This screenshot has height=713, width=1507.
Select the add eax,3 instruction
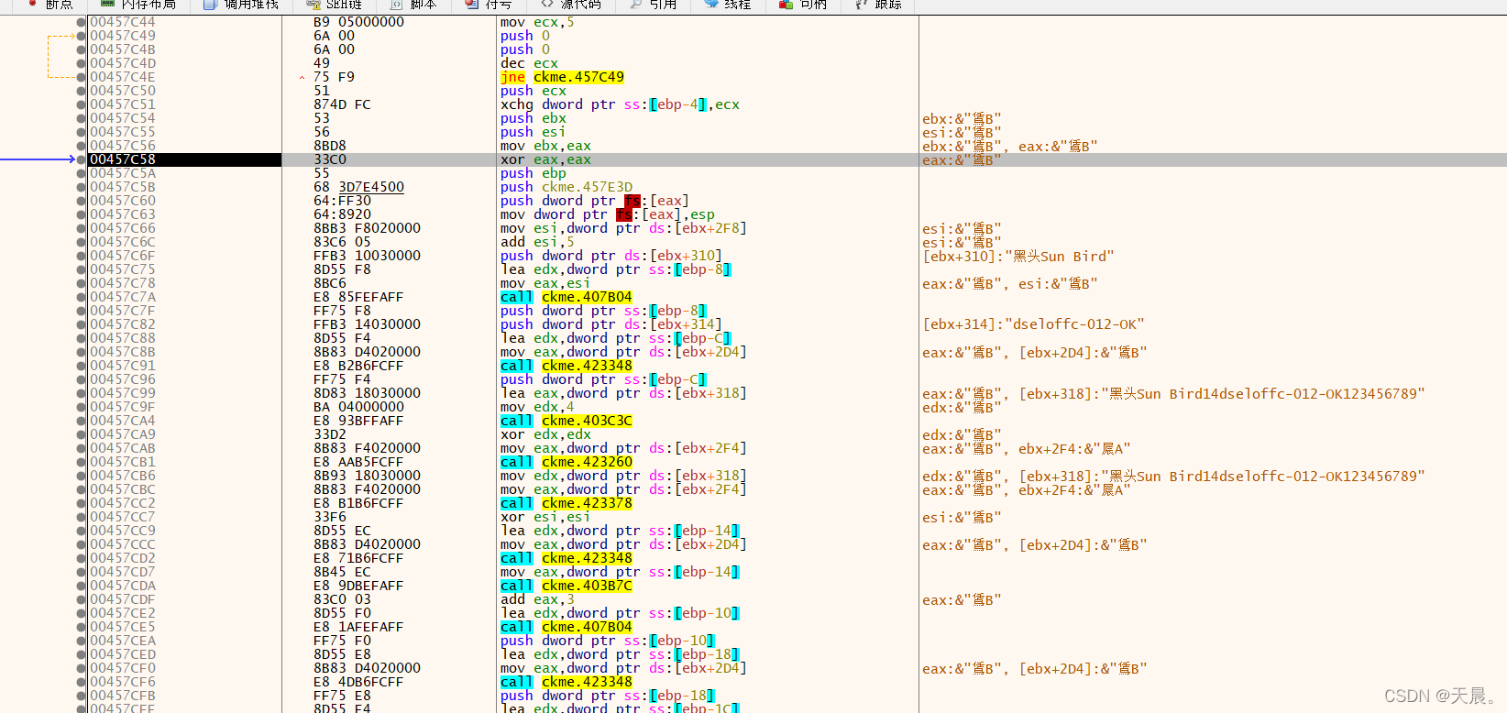click(537, 599)
